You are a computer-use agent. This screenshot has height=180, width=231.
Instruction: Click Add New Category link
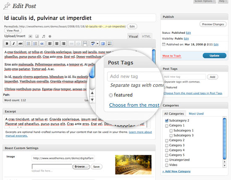(x=176, y=171)
